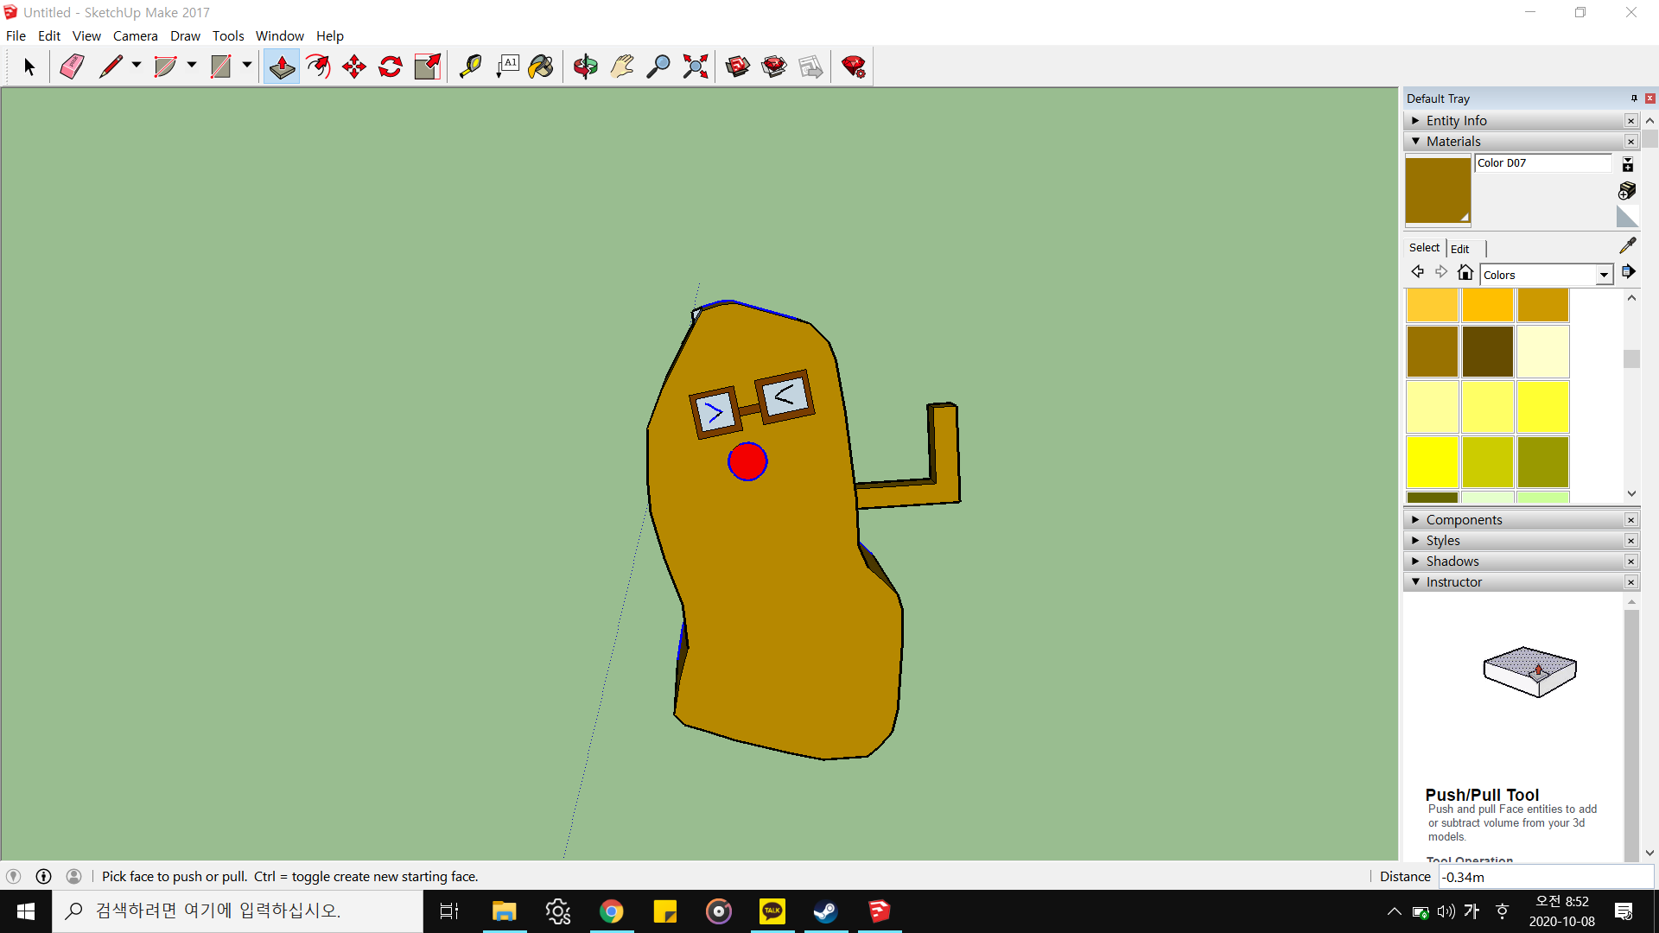Pick the Select arrow tool

tap(29, 67)
